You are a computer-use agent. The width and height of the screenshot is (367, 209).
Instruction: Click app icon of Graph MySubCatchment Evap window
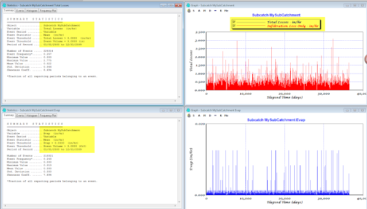[x=188, y=110]
